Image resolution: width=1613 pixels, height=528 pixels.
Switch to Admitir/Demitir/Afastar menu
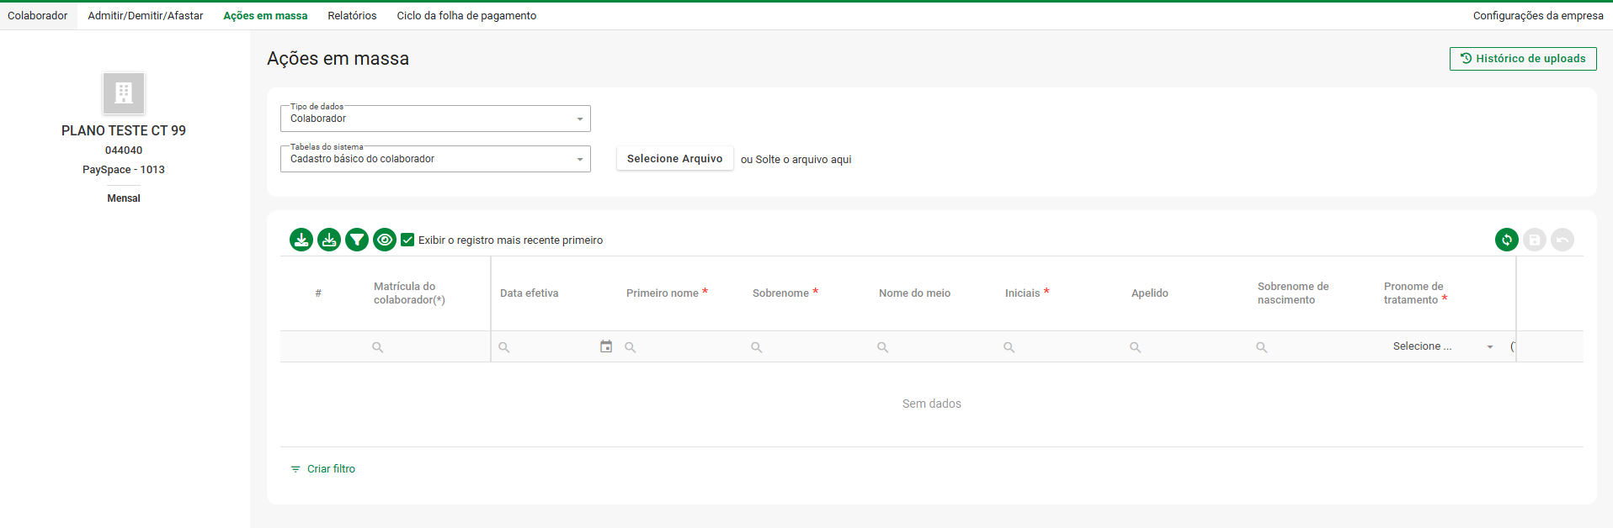[x=146, y=16]
